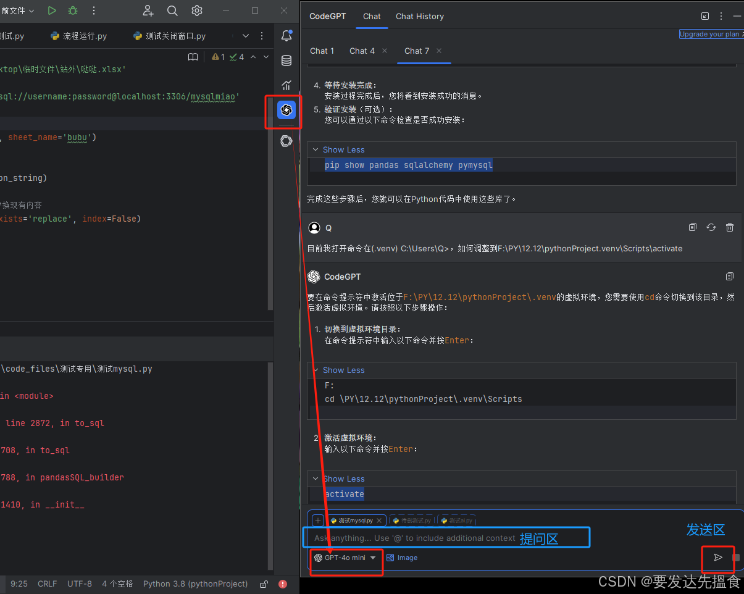Send the chat message arrow button
Viewport: 744px width, 594px height.
[718, 558]
